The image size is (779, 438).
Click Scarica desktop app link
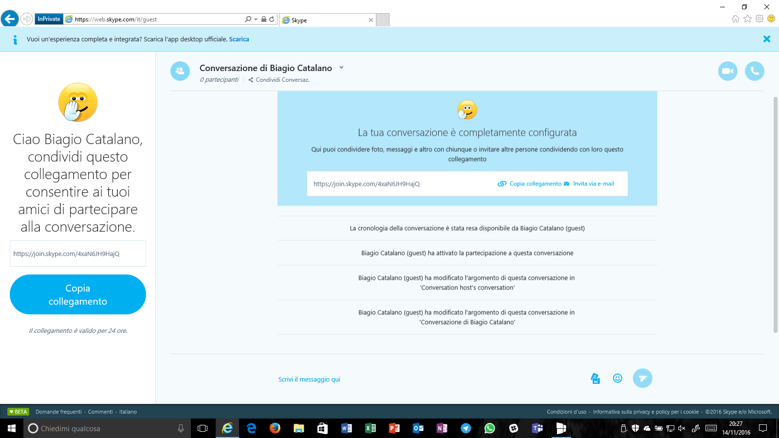pyautogui.click(x=239, y=39)
